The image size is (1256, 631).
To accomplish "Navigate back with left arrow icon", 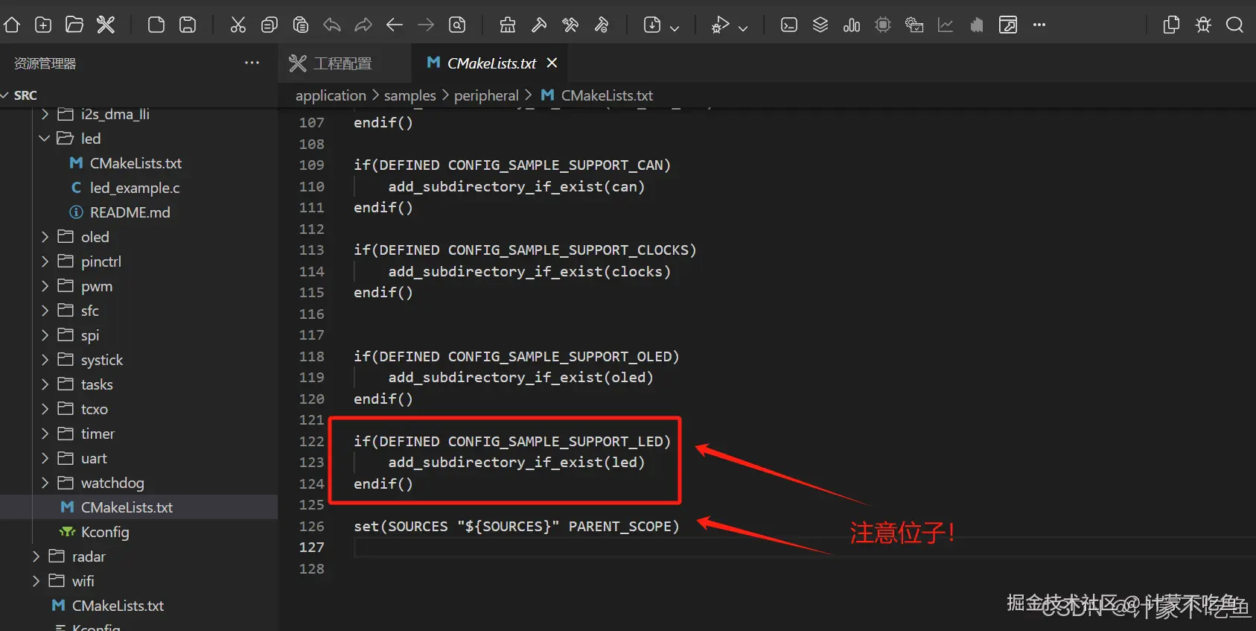I will pyautogui.click(x=395, y=25).
